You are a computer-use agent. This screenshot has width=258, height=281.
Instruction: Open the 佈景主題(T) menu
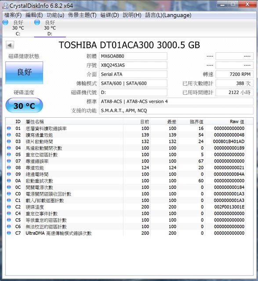pyautogui.click(x=82, y=15)
